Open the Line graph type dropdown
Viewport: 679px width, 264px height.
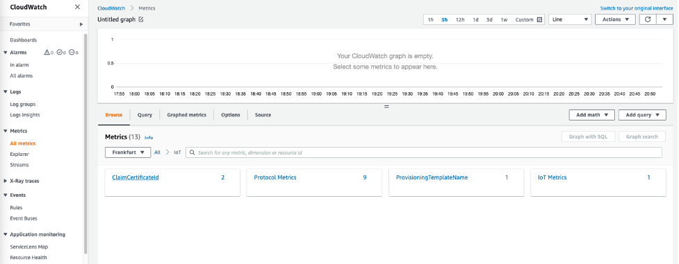570,19
